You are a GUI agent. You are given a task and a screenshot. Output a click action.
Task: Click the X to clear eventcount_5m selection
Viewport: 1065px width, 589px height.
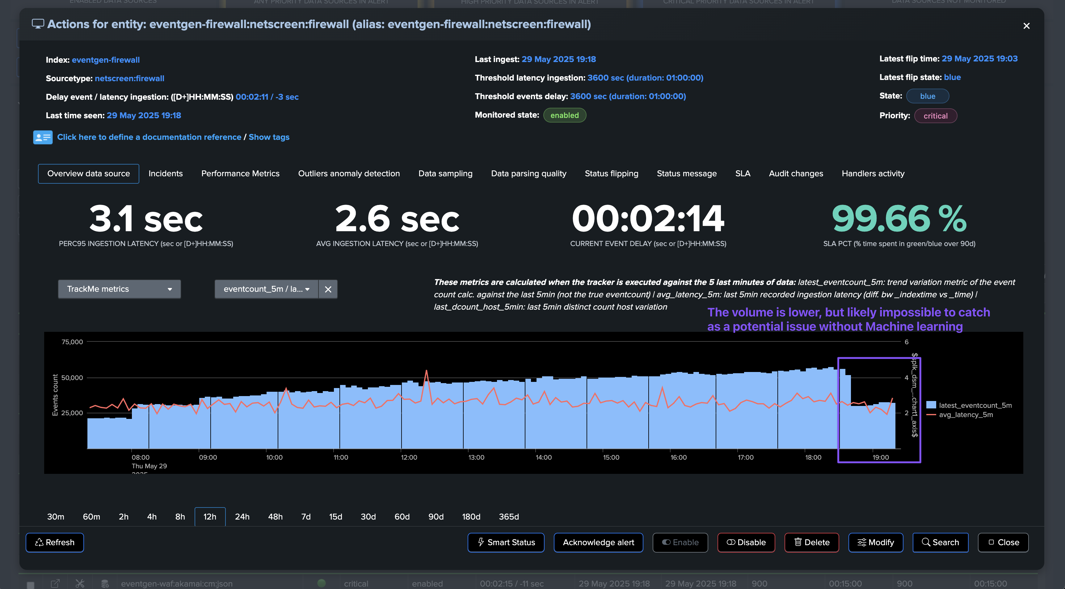(x=328, y=289)
